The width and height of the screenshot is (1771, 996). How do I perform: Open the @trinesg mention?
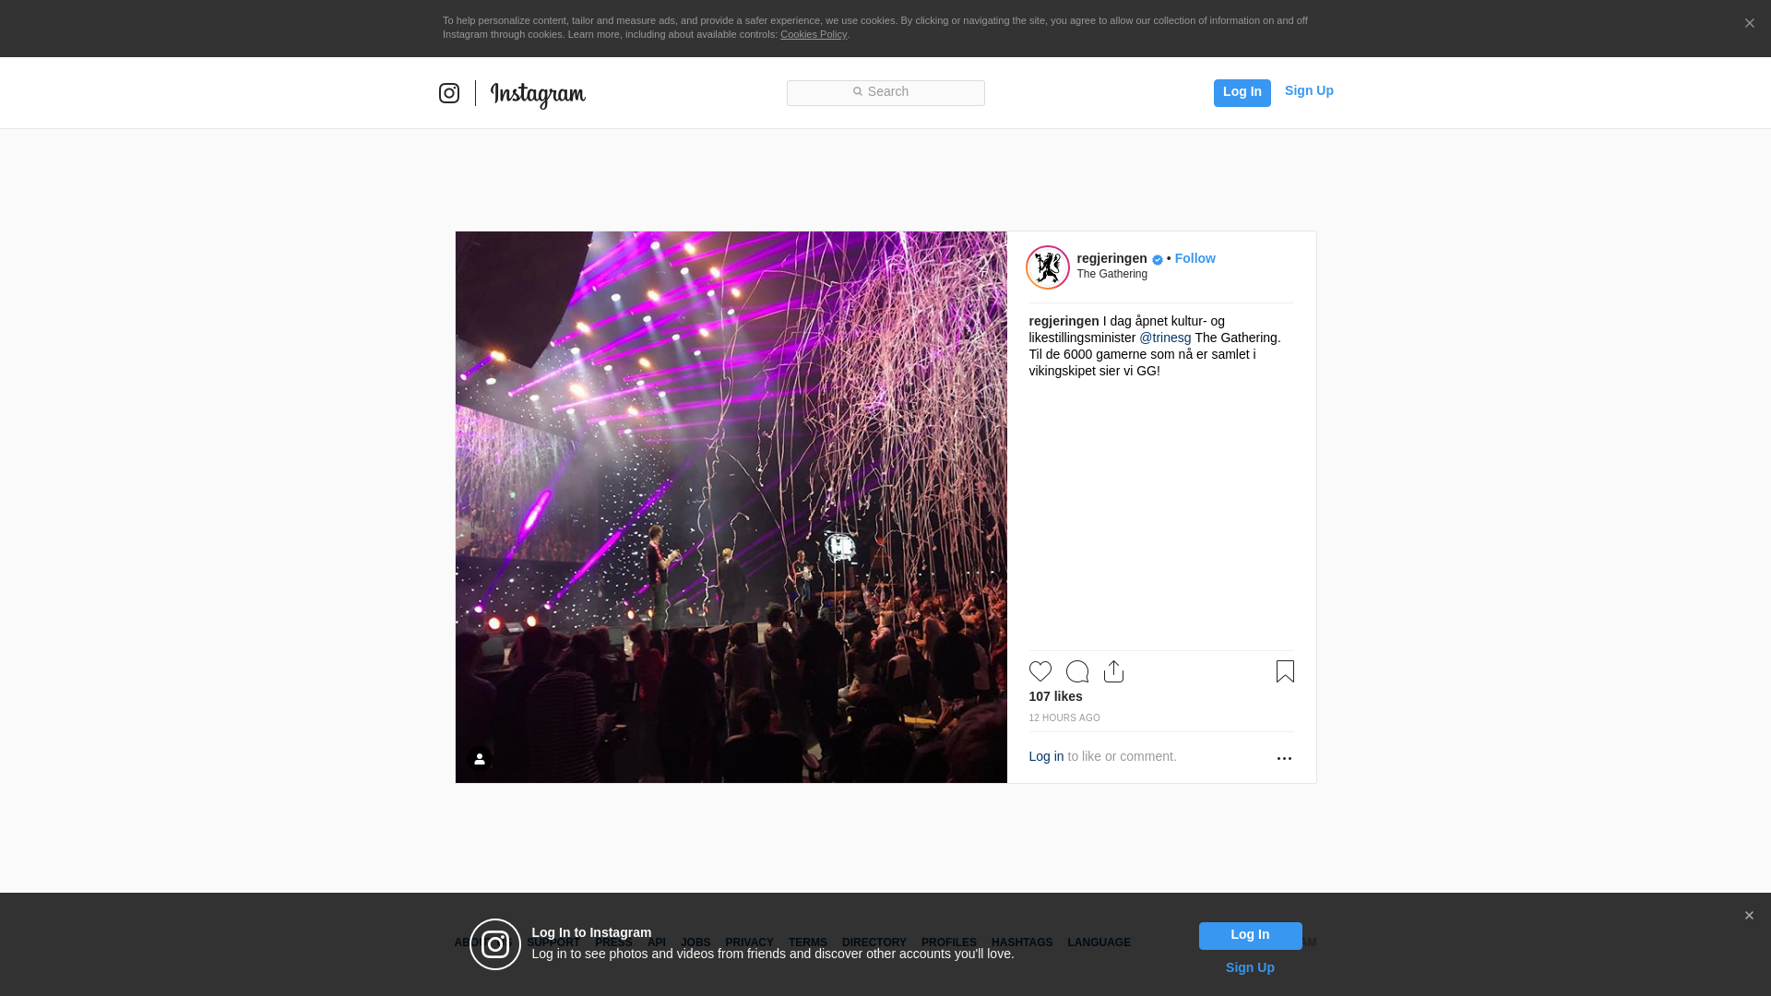click(x=1165, y=338)
